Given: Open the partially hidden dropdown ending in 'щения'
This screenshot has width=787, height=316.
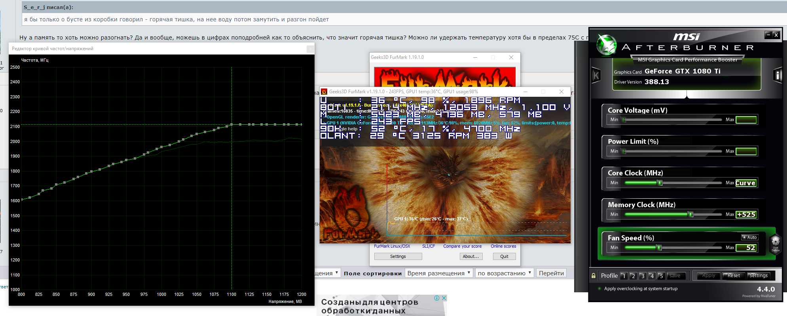Looking at the screenshot, I should 327,273.
